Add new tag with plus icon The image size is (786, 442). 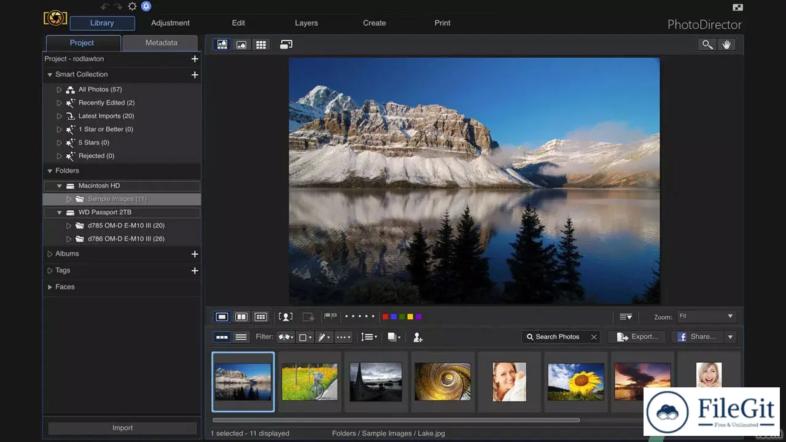195,270
